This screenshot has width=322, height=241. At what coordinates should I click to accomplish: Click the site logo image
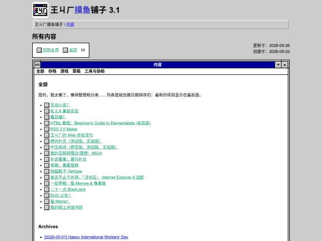tap(41, 10)
